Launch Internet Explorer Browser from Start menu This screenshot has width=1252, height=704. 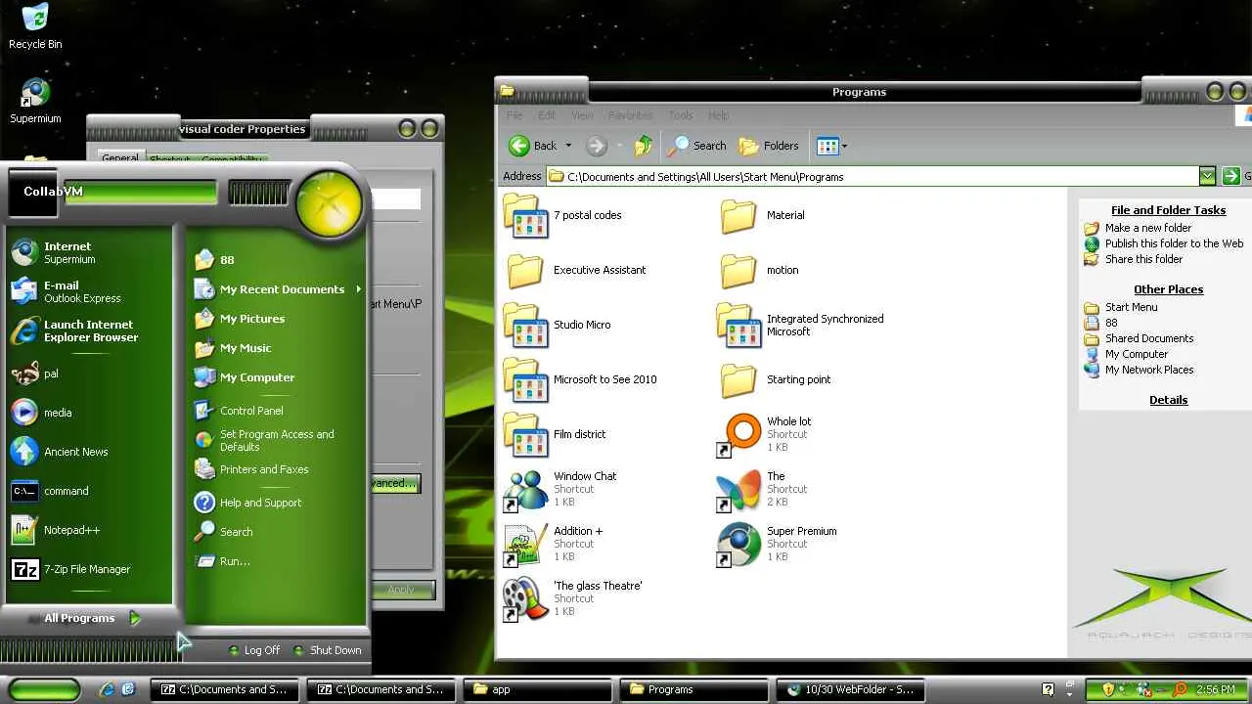(x=90, y=330)
